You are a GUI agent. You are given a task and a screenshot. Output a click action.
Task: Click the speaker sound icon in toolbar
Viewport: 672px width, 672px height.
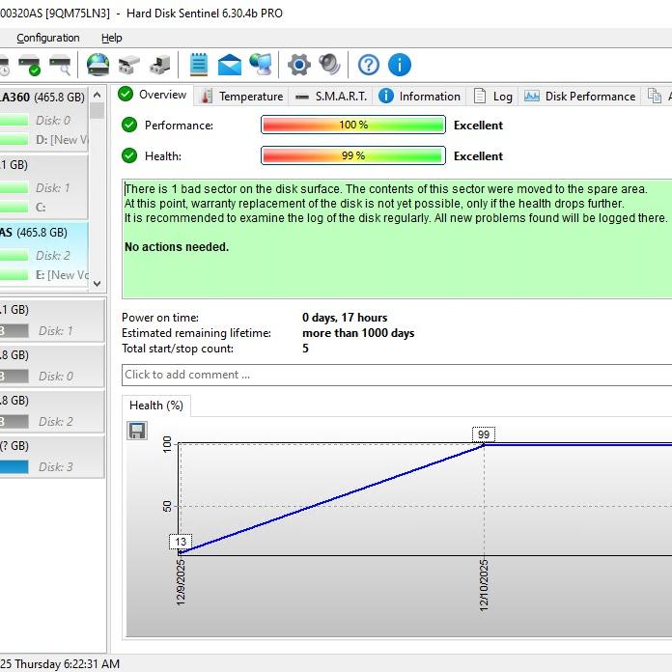[330, 65]
